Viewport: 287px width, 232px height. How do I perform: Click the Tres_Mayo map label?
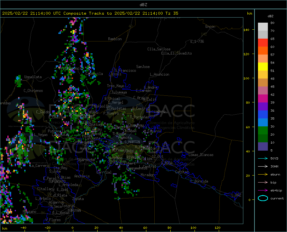(115, 86)
